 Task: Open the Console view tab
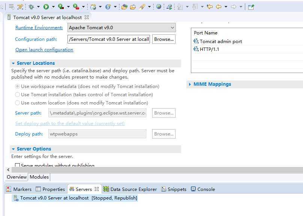203,189
